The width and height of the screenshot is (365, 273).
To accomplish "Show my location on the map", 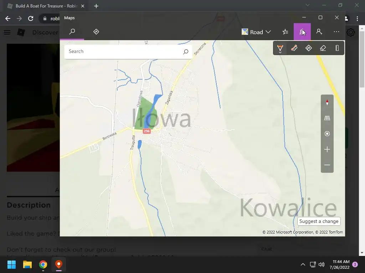I will coord(327,134).
